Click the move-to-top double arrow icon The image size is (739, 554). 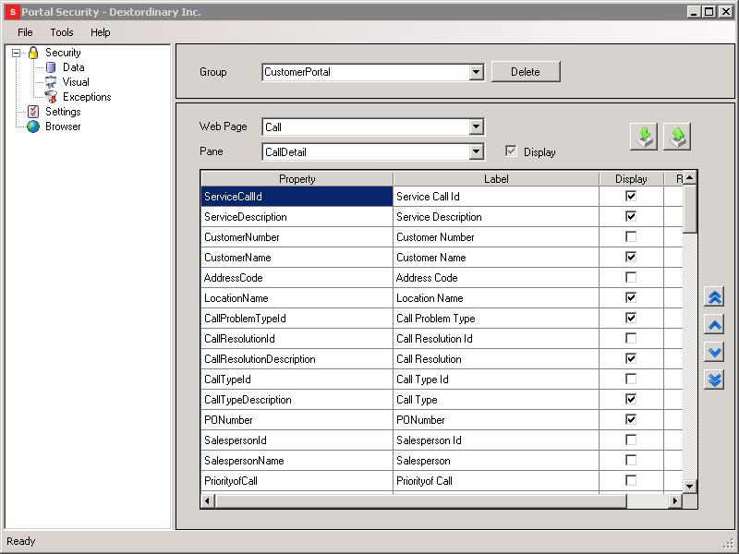tap(714, 297)
